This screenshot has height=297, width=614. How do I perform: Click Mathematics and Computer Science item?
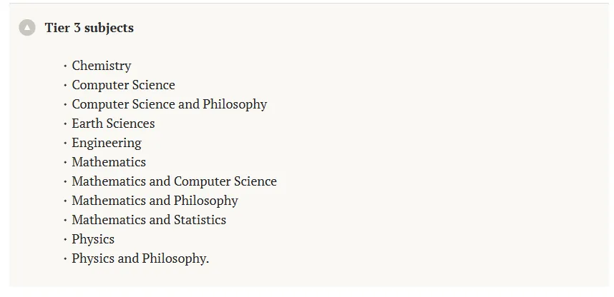pyautogui.click(x=175, y=181)
